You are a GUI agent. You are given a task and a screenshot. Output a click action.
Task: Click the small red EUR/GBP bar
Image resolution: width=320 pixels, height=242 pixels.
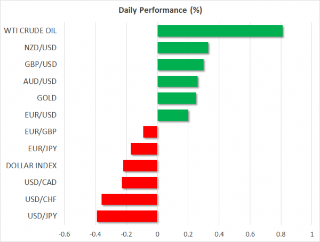tap(150, 132)
